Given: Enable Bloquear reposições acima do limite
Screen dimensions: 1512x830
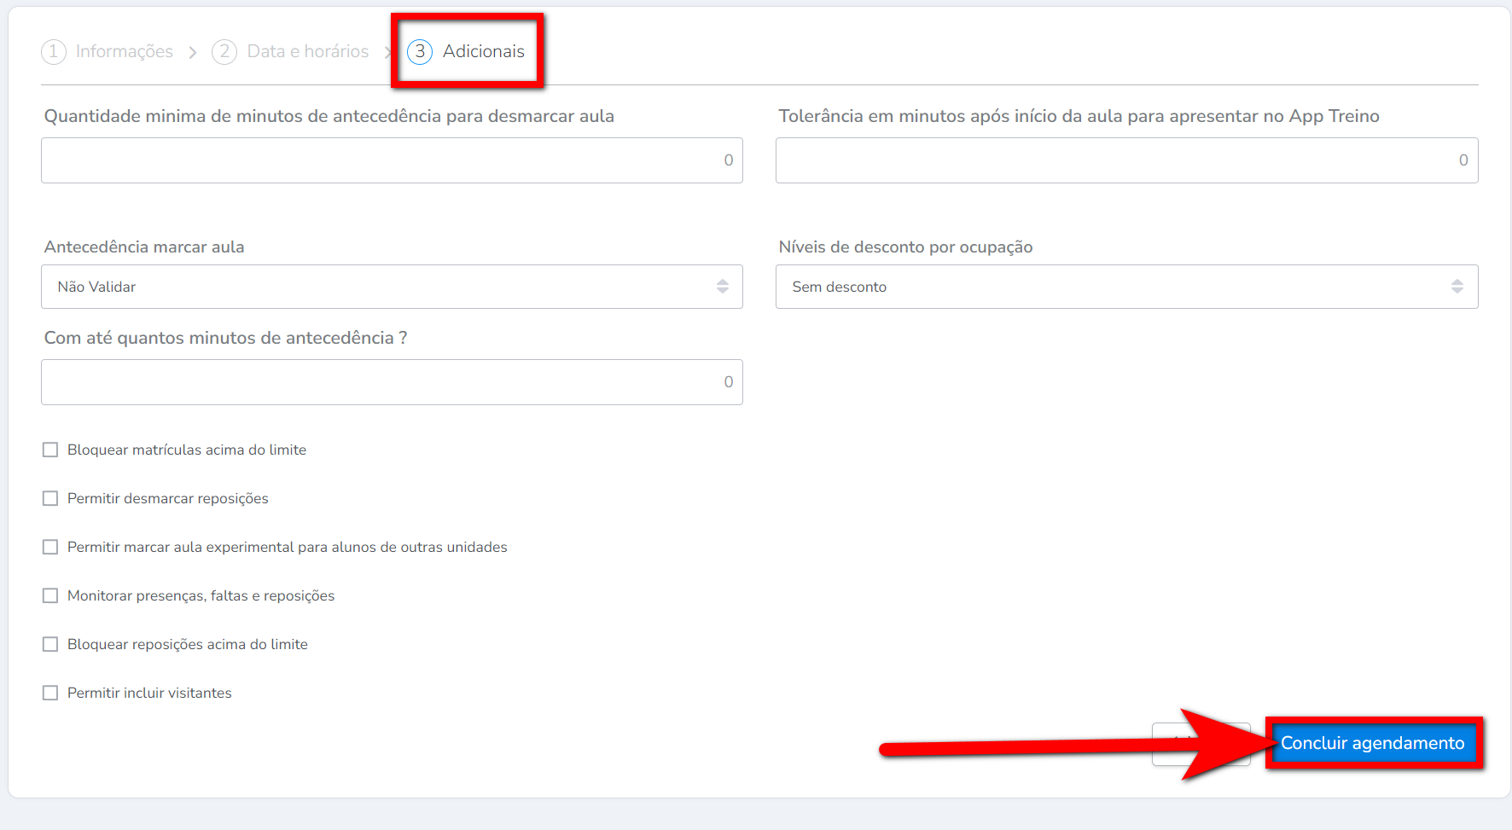Looking at the screenshot, I should pyautogui.click(x=50, y=644).
